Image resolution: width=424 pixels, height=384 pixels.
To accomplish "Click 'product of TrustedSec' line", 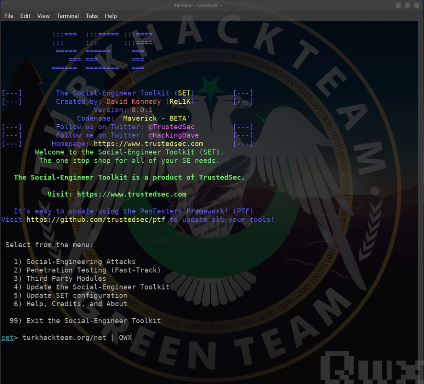I will [x=129, y=178].
